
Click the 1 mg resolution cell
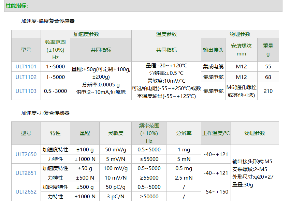tap(184, 150)
